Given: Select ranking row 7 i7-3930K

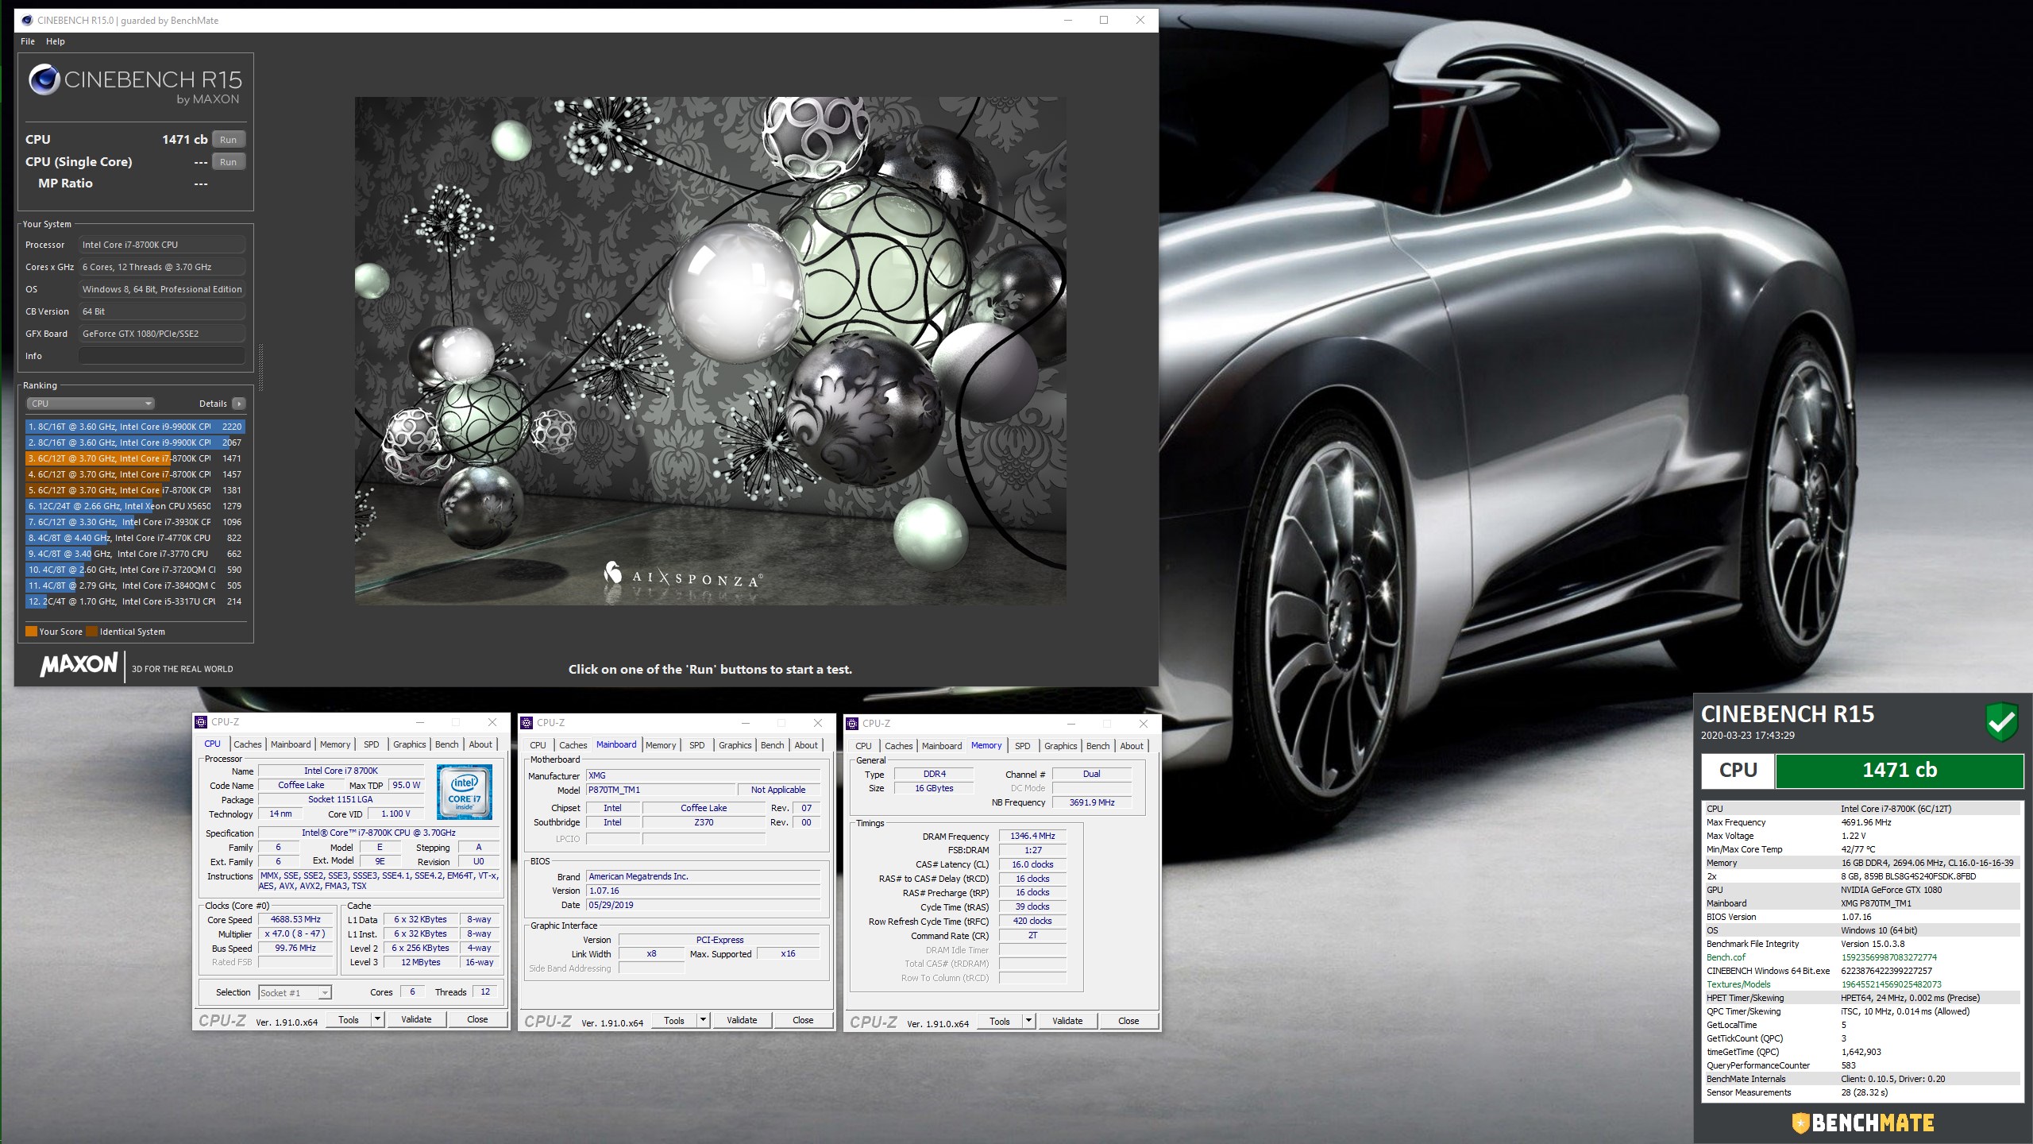Looking at the screenshot, I should click(135, 522).
